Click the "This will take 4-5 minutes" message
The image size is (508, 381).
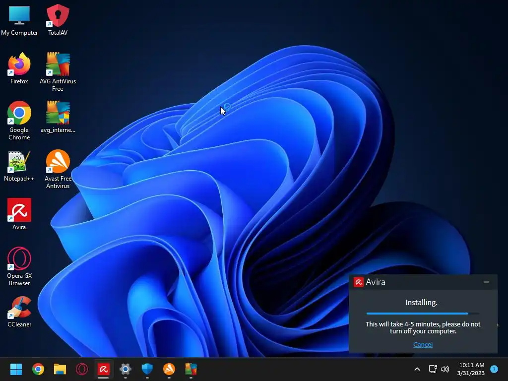[x=423, y=327]
